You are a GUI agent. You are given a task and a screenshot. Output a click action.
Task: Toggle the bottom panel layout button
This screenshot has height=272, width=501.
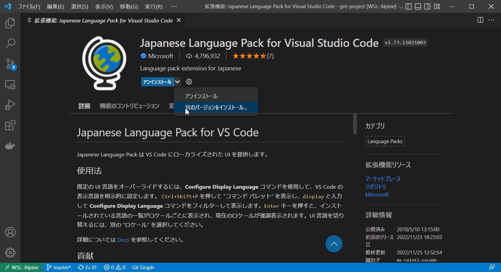(418, 6)
